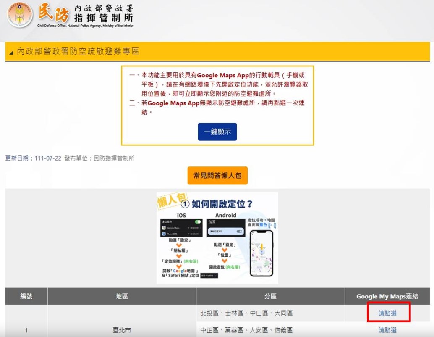Click the Safari icon in iOS screenshot

click(x=165, y=234)
